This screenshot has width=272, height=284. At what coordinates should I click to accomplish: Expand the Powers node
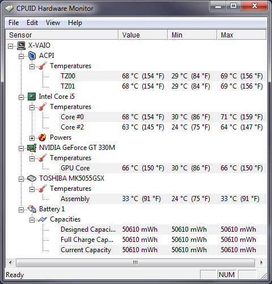(x=32, y=138)
